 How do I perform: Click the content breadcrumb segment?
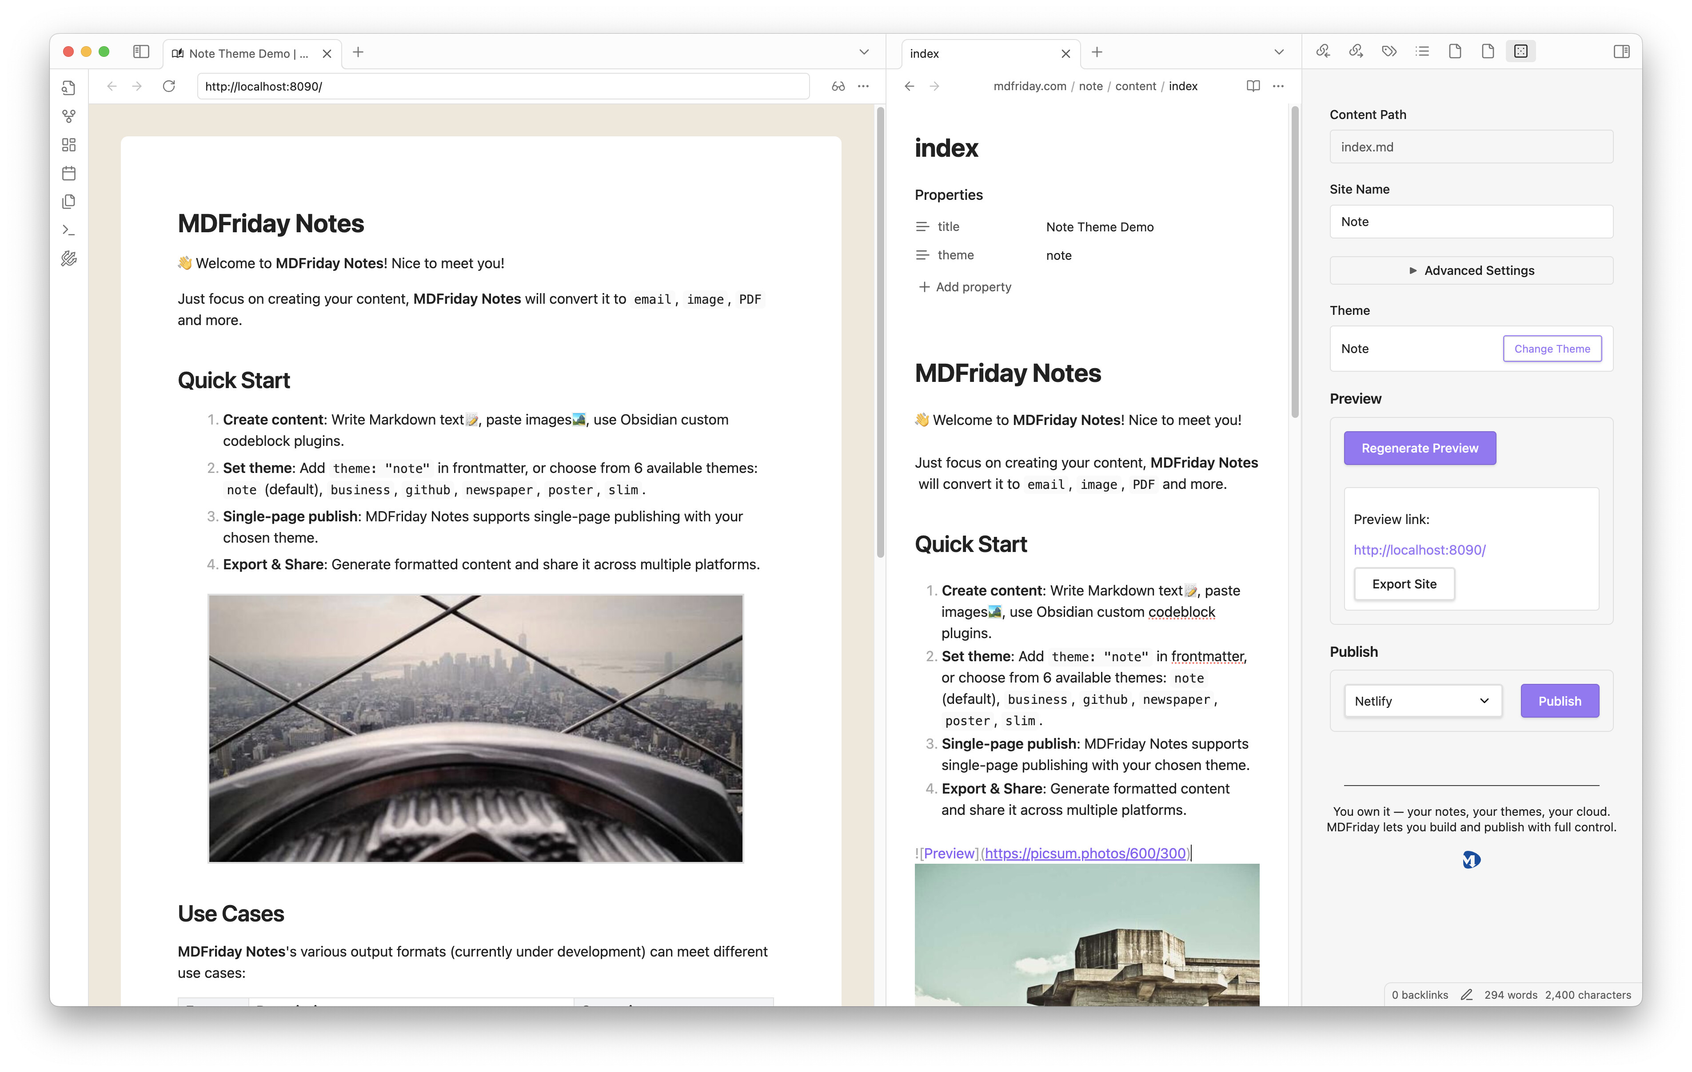1136,86
